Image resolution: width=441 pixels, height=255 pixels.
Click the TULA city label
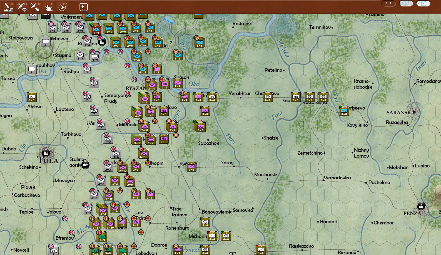(48, 160)
